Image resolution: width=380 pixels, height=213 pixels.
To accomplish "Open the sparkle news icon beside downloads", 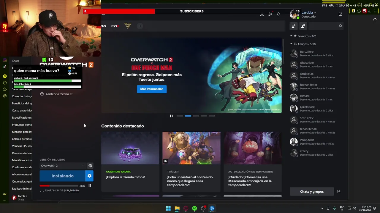I will pyautogui.click(x=270, y=14).
